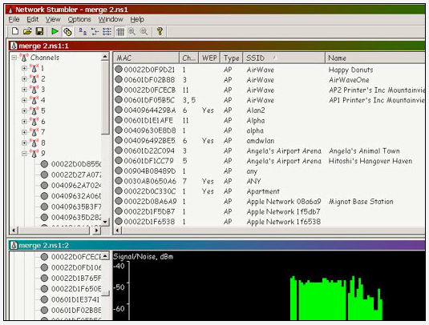Click the zoom in magnifier icon
Screen dimensions: 429x325
pyautogui.click(x=132, y=31)
